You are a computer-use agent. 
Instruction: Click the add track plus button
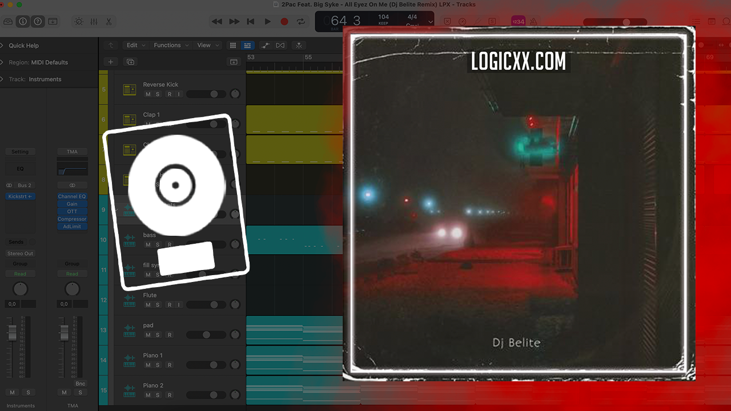pos(111,62)
